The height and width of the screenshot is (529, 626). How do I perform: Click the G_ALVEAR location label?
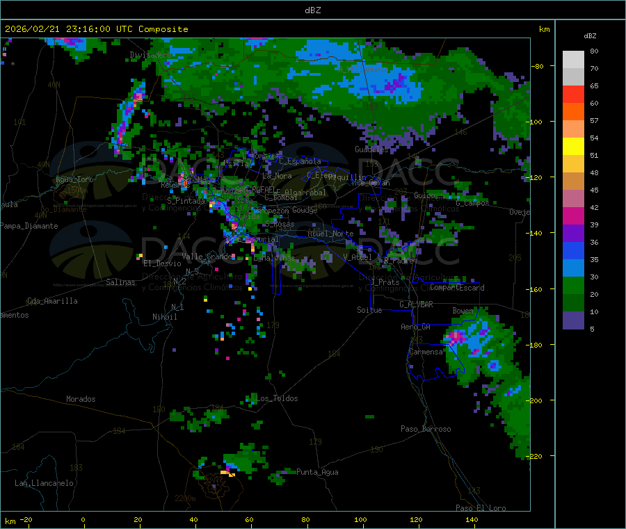(416, 304)
